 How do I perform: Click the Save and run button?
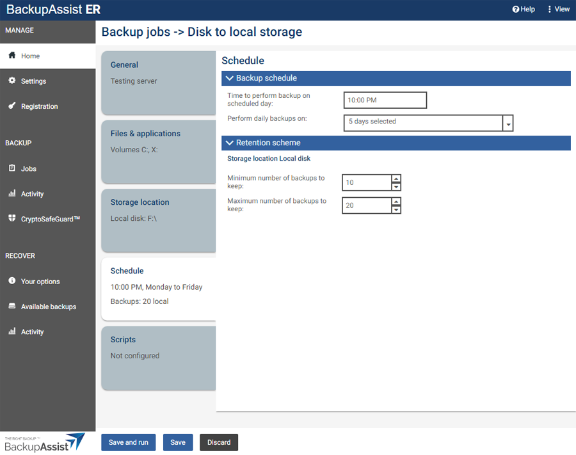tap(129, 442)
